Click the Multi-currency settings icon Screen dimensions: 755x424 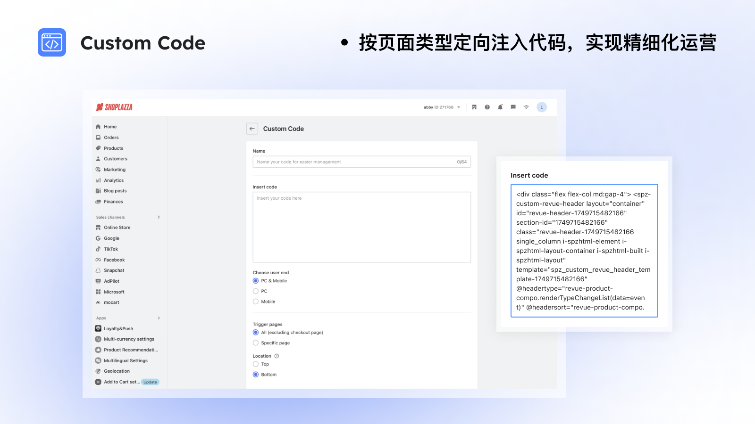98,339
